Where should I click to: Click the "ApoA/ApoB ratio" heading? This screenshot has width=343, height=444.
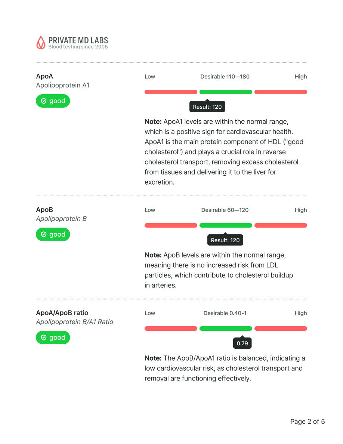pyautogui.click(x=62, y=313)
